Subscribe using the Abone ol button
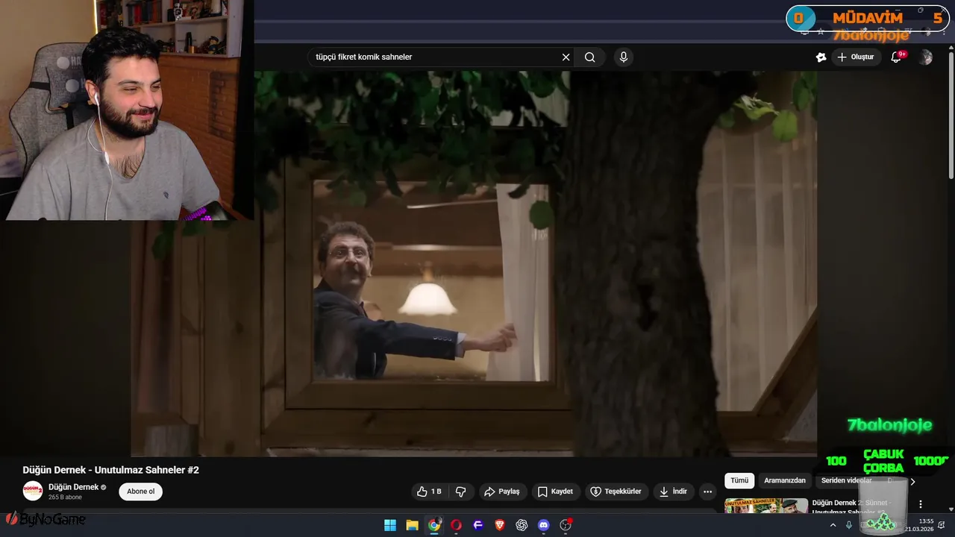Viewport: 955px width, 537px height. [141, 492]
